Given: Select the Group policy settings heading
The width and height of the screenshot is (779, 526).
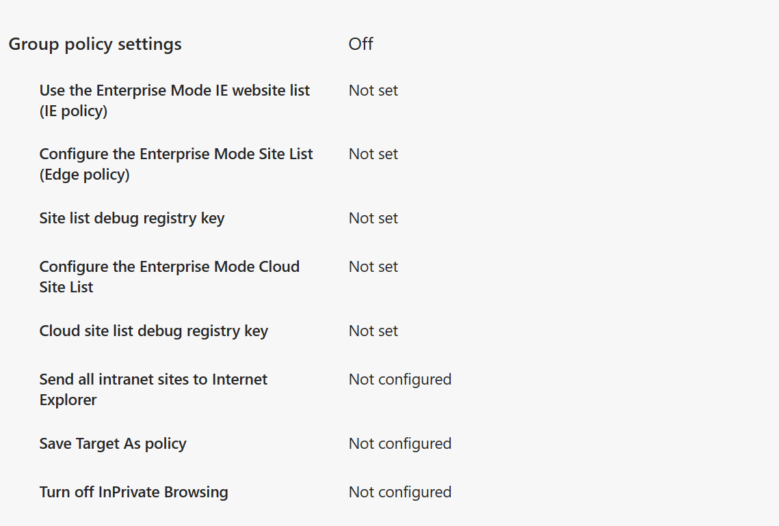Looking at the screenshot, I should pos(95,44).
